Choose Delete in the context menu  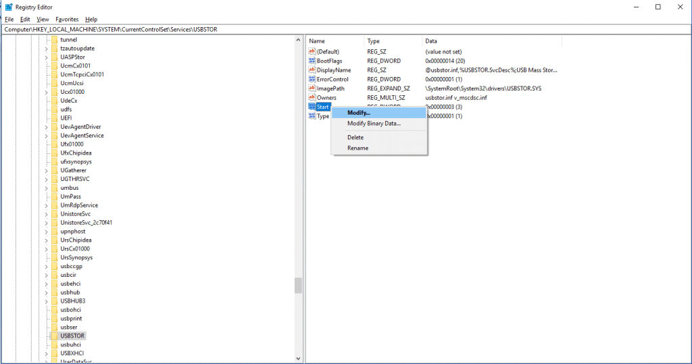[x=355, y=138]
